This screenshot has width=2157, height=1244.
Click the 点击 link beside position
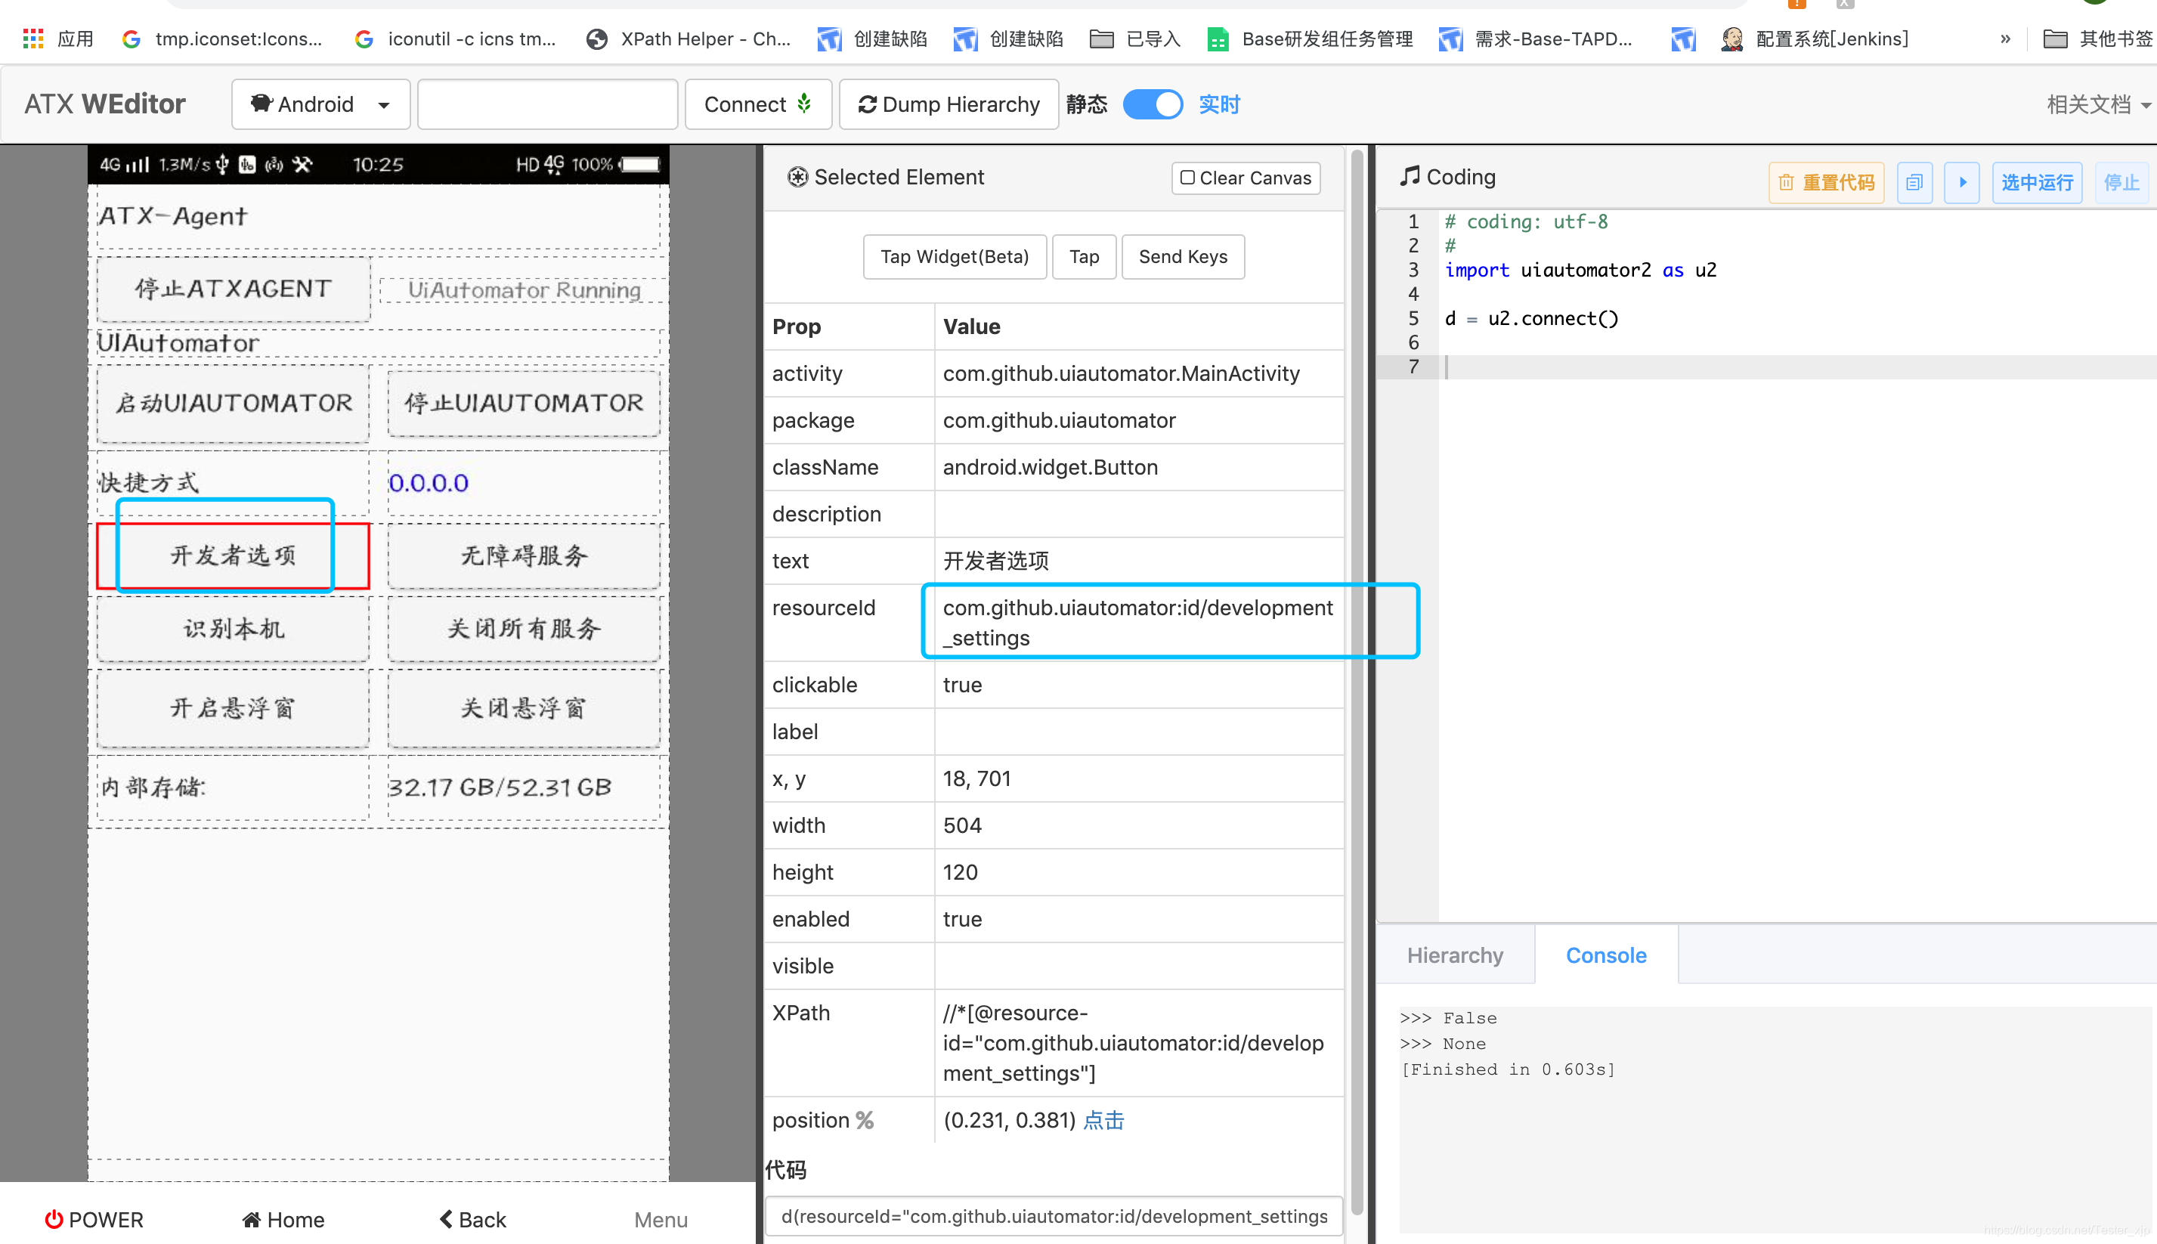click(1103, 1120)
